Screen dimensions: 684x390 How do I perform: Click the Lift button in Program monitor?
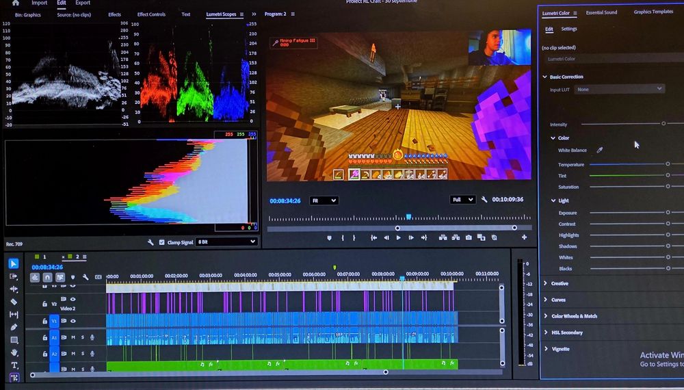pyautogui.click(x=443, y=237)
